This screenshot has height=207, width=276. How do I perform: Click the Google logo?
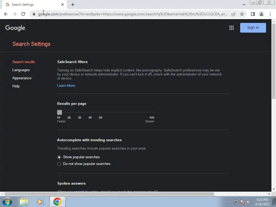[15, 28]
